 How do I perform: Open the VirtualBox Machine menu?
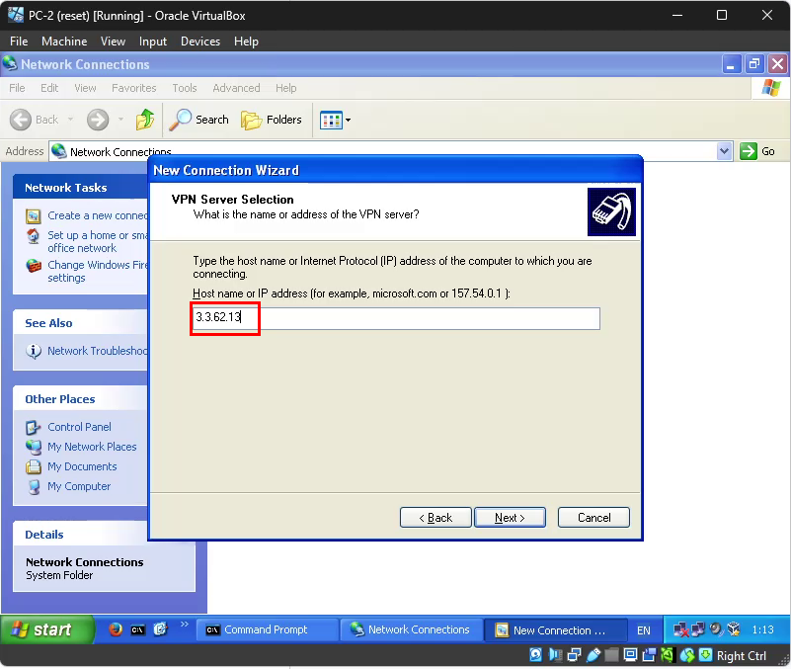(64, 42)
